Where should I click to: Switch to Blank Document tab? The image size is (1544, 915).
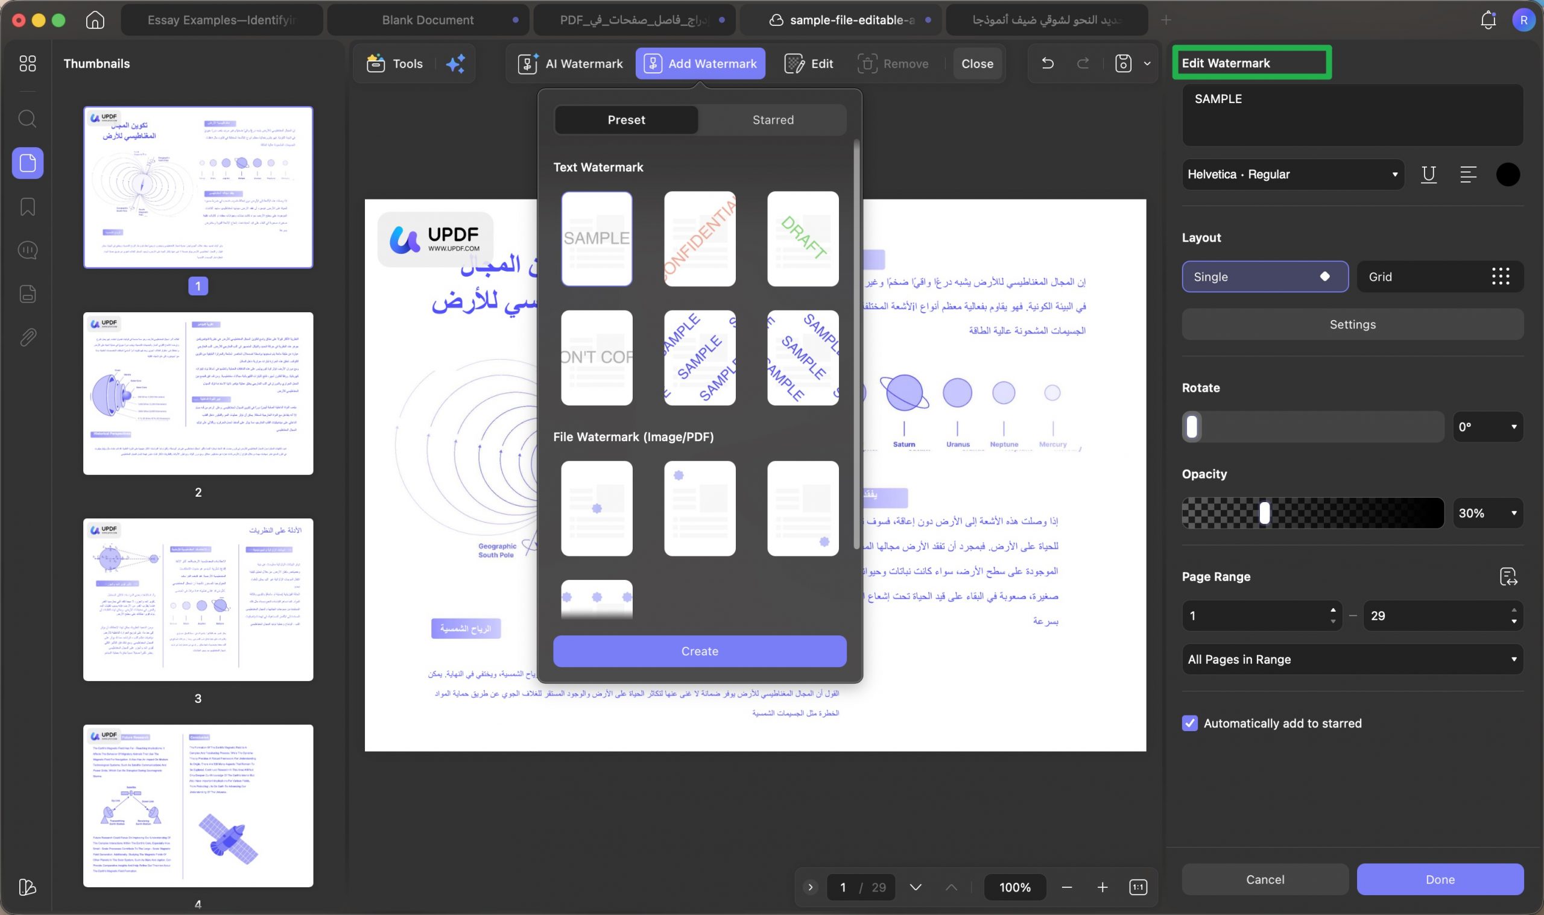click(428, 20)
